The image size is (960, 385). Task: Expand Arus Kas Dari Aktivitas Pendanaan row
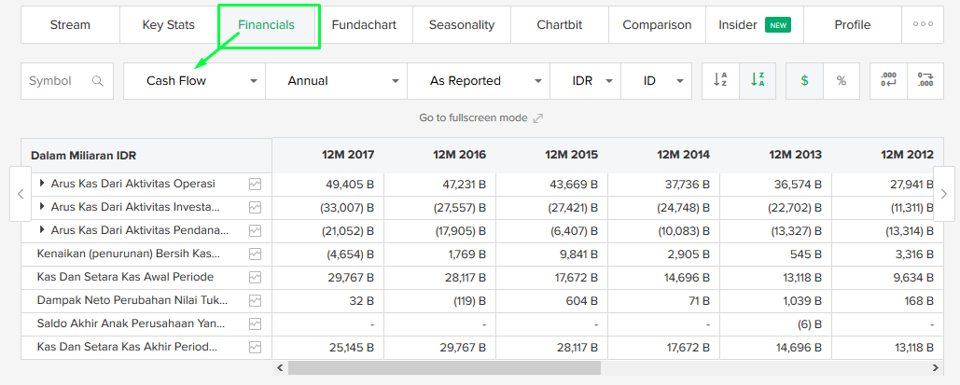(42, 229)
